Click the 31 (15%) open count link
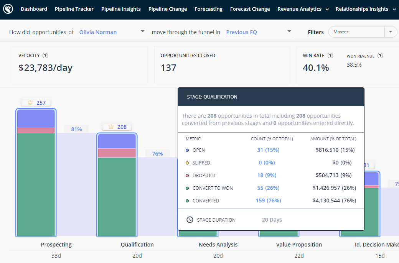 click(x=268, y=150)
